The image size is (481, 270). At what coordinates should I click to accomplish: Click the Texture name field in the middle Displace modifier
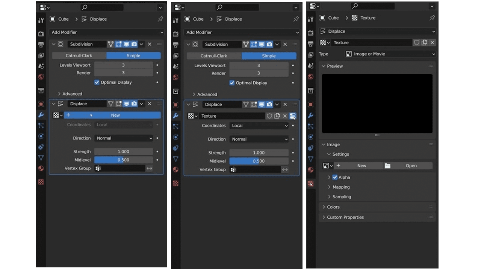[231, 116]
